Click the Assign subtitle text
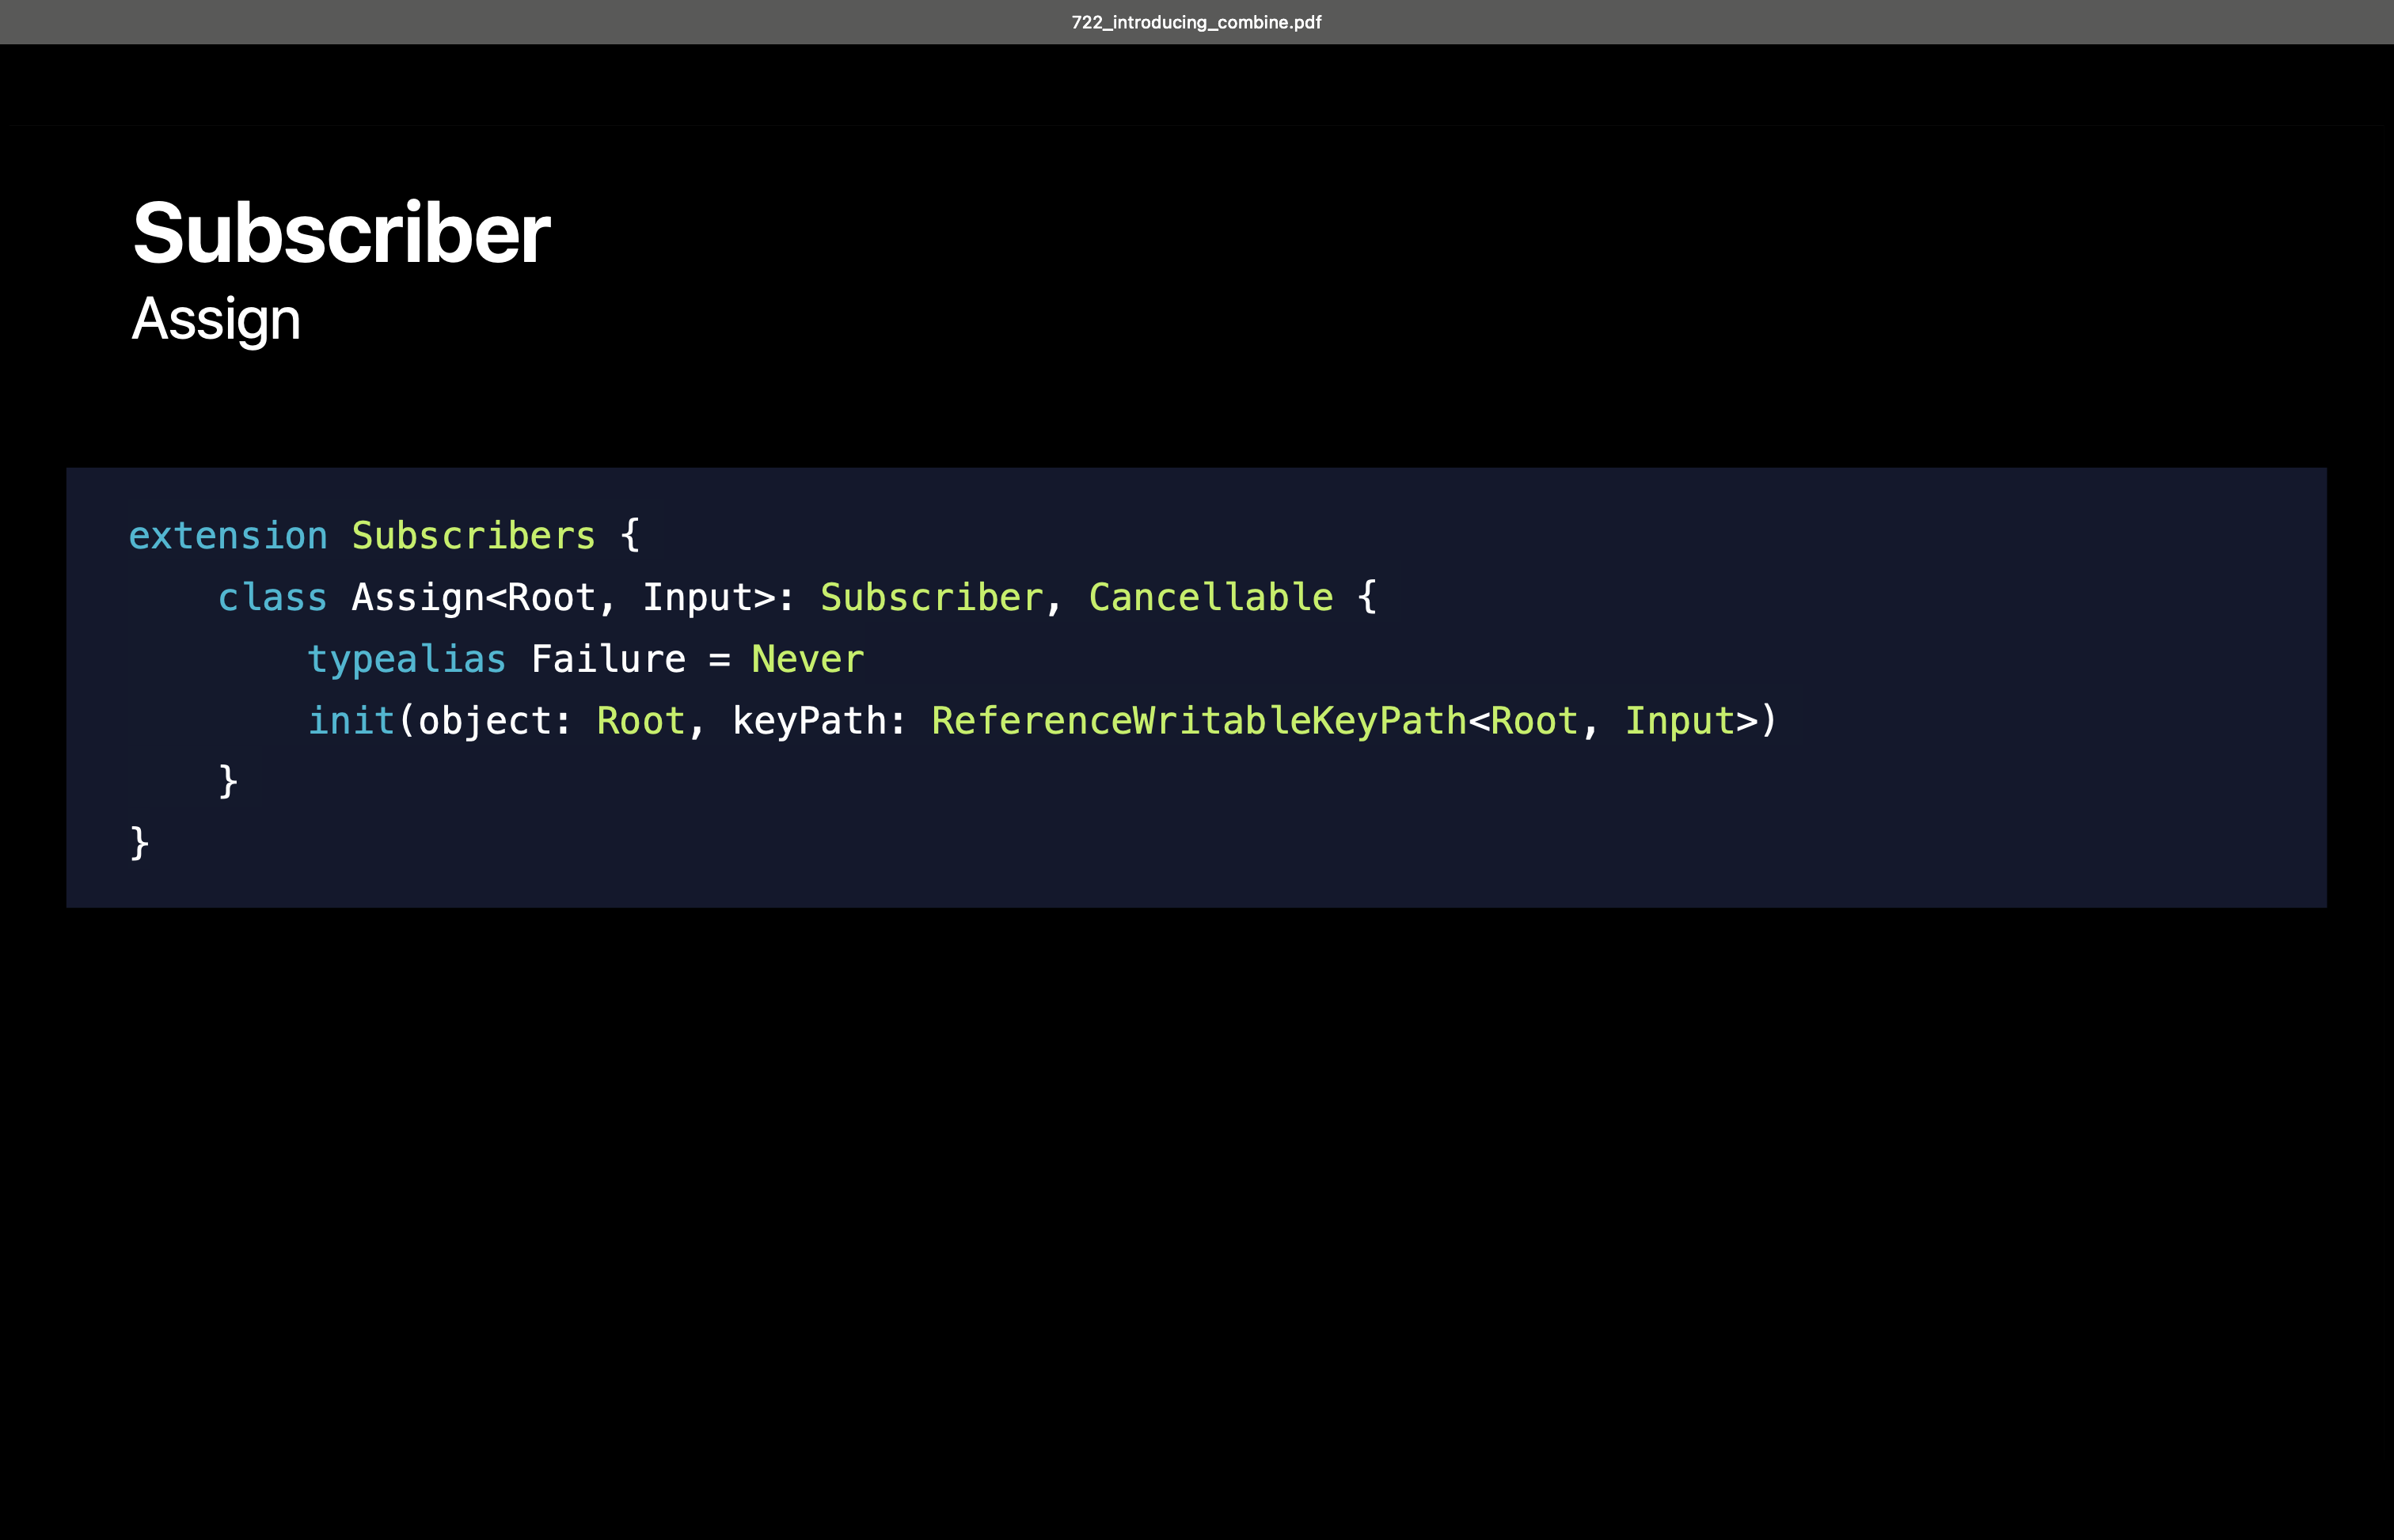Image resolution: width=2394 pixels, height=1540 pixels. 216,320
